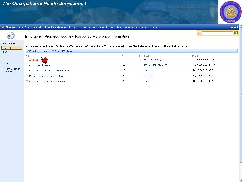Click poster name in Disaster Prevention row
Viewport: 243px width, 182px height.
[148, 70]
